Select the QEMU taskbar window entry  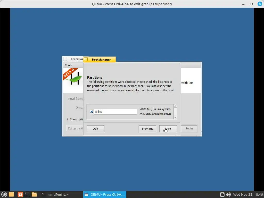(105, 194)
